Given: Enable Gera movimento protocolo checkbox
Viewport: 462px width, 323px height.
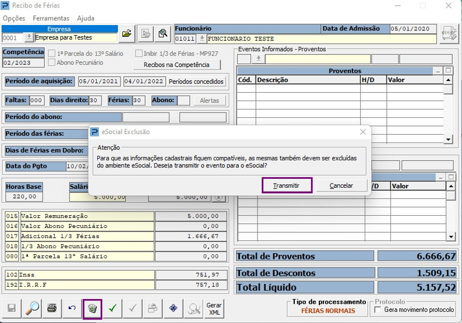Looking at the screenshot, I should [378, 310].
